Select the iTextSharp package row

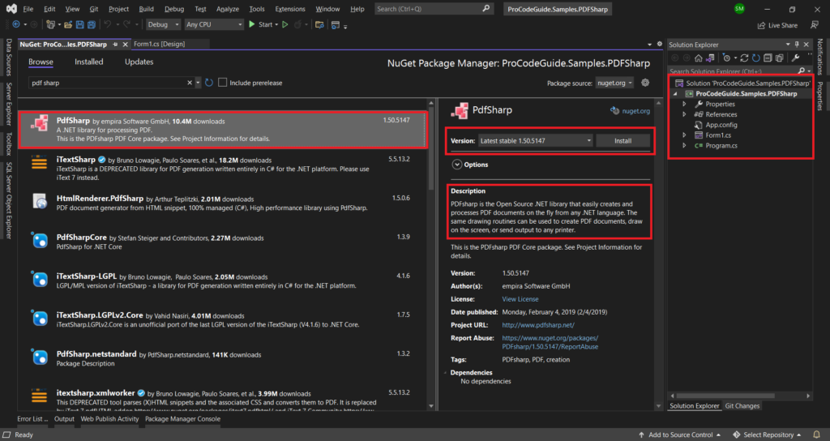[x=222, y=169]
